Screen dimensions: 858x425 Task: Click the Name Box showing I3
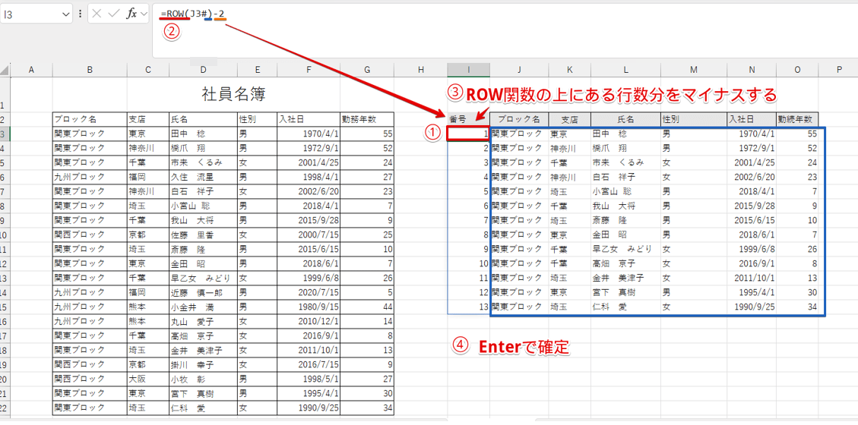[x=30, y=14]
